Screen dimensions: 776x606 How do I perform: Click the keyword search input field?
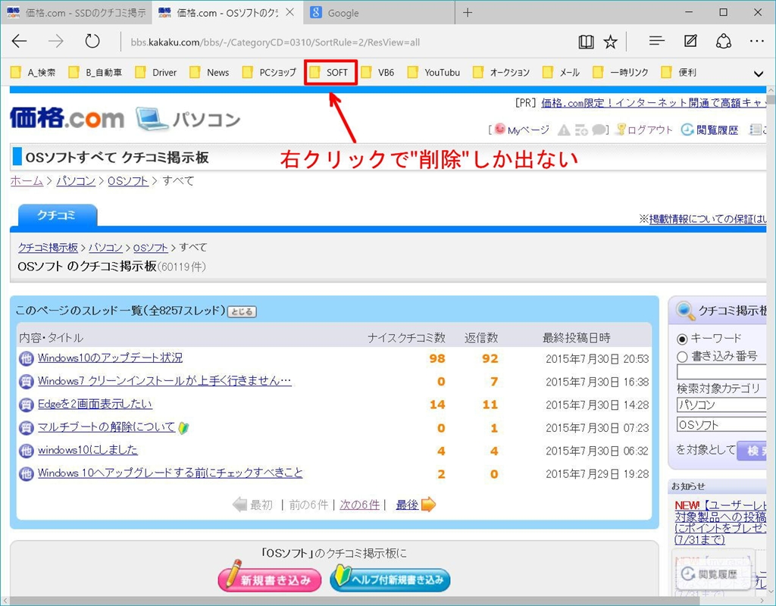pos(721,372)
